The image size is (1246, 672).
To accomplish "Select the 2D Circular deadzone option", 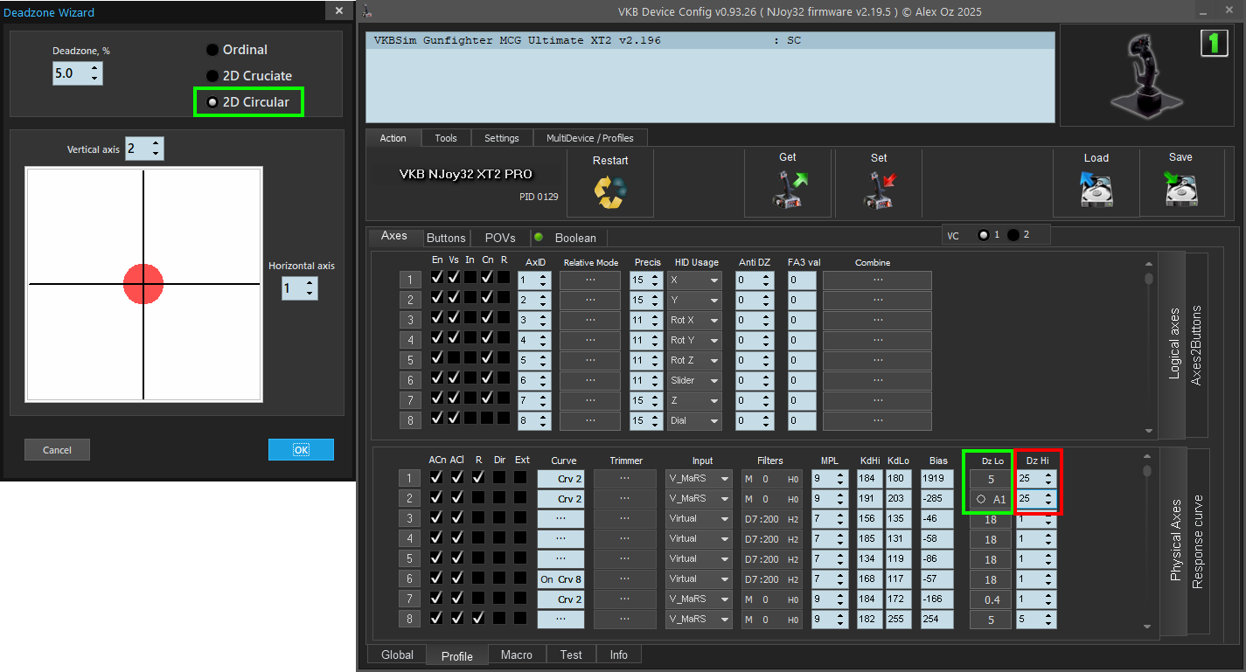I will (x=212, y=102).
